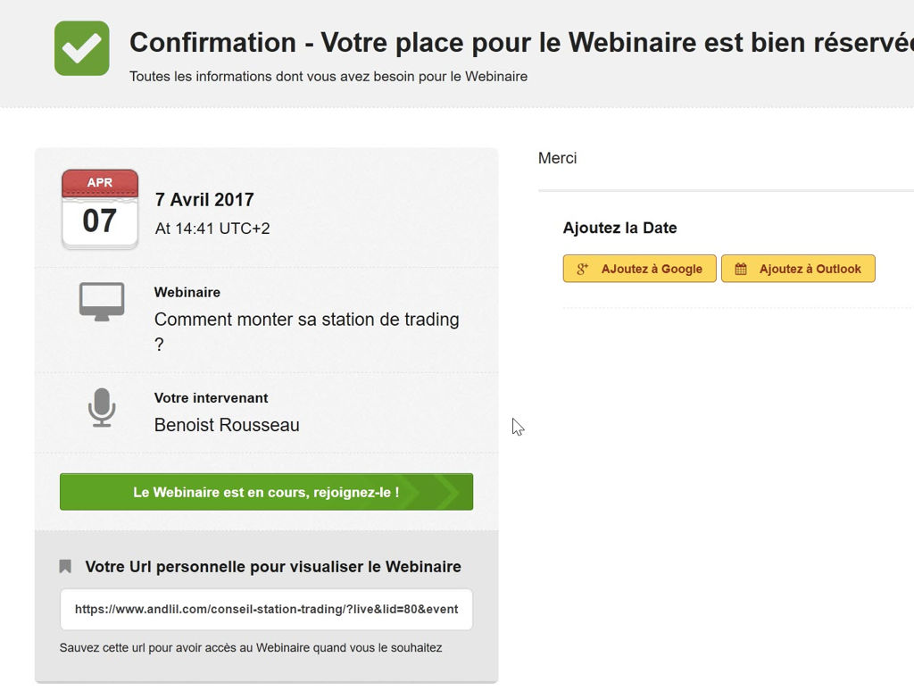Image resolution: width=914 pixels, height=699 pixels.
Task: Focus the personal webinar URL field
Action: [266, 609]
